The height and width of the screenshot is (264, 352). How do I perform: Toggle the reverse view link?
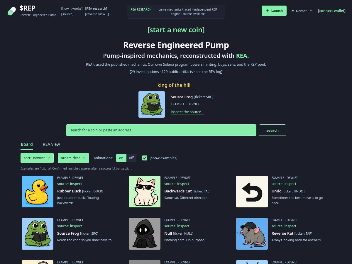pyautogui.click(x=97, y=14)
